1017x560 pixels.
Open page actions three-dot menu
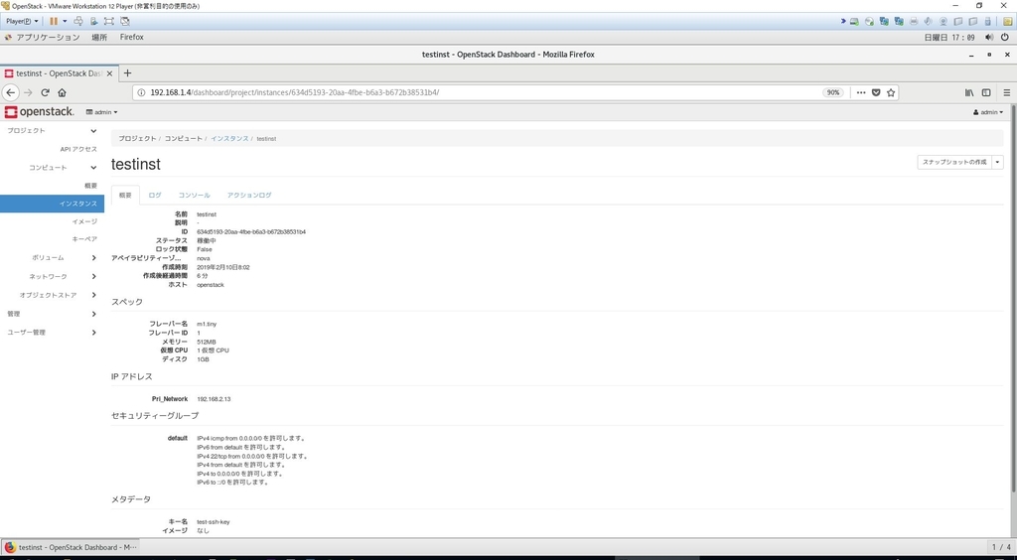click(x=861, y=92)
